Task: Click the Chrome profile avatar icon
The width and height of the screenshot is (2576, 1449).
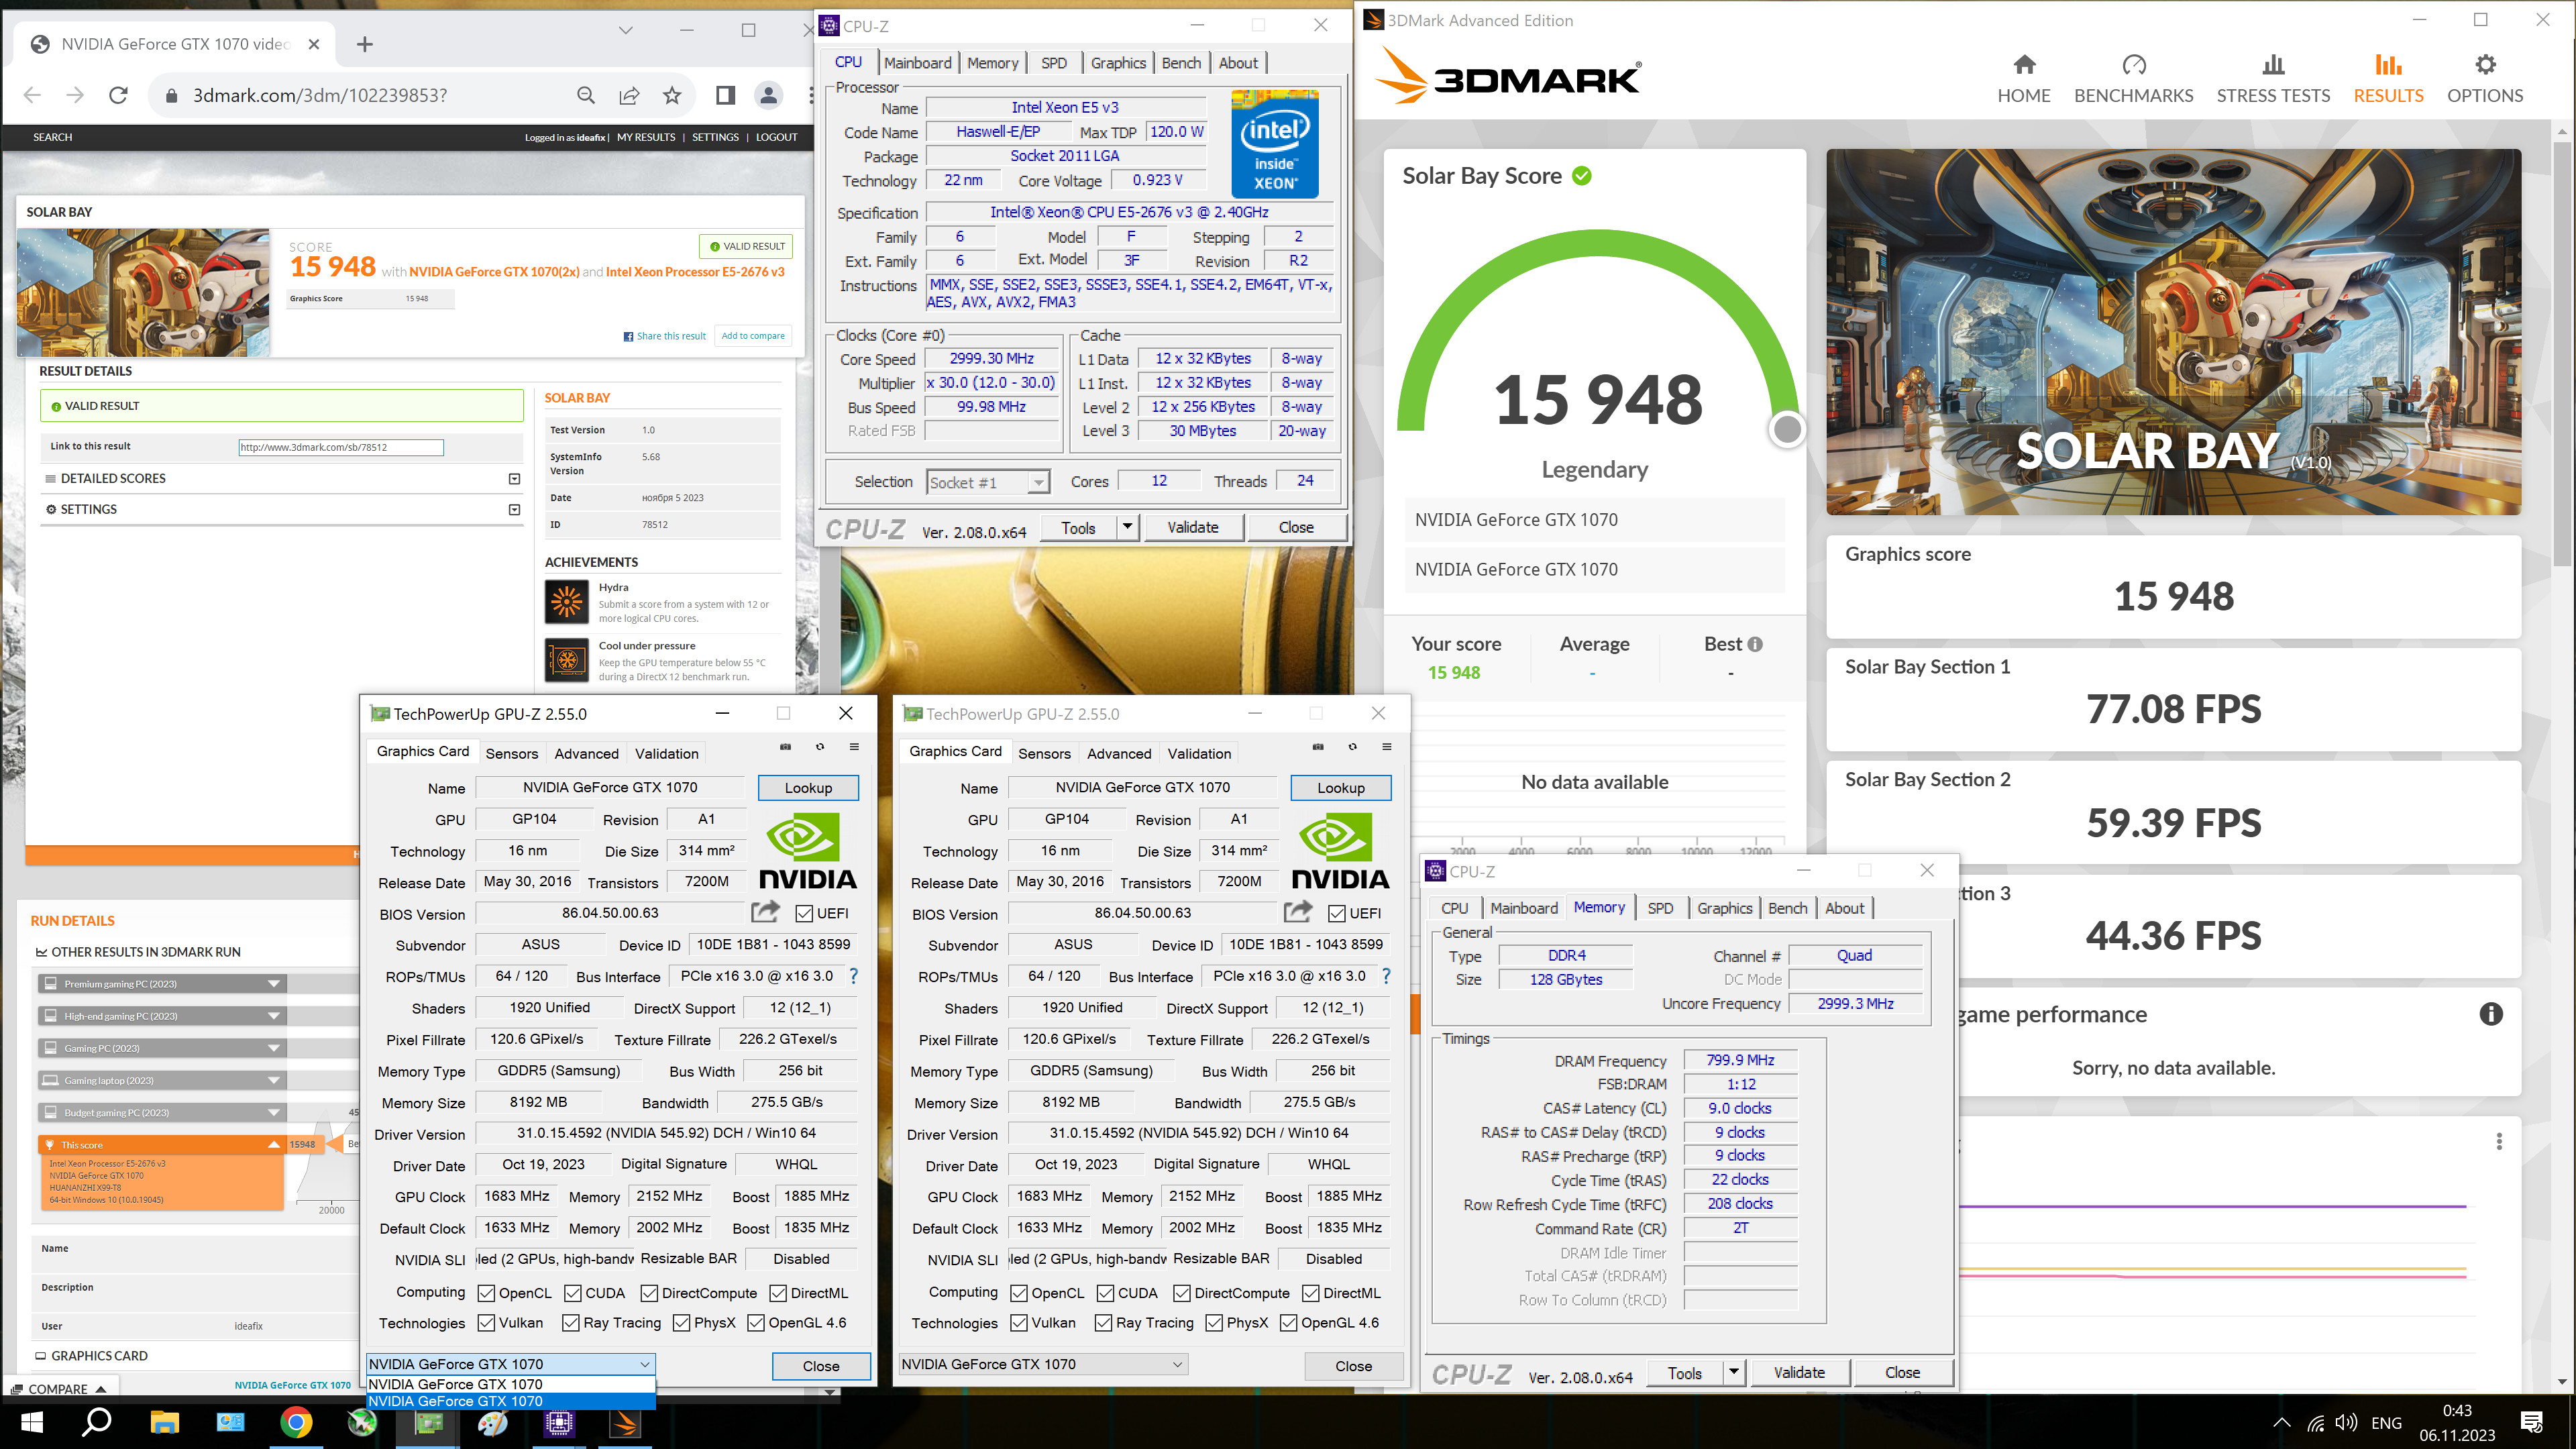Action: click(x=768, y=95)
